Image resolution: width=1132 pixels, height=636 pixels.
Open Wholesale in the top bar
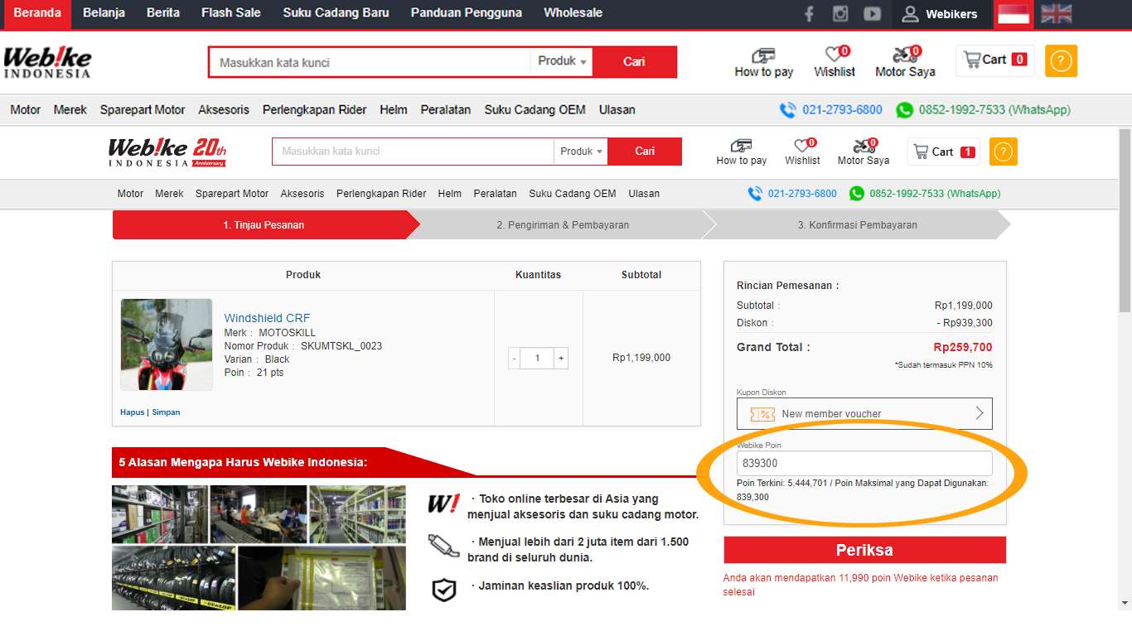tap(573, 13)
